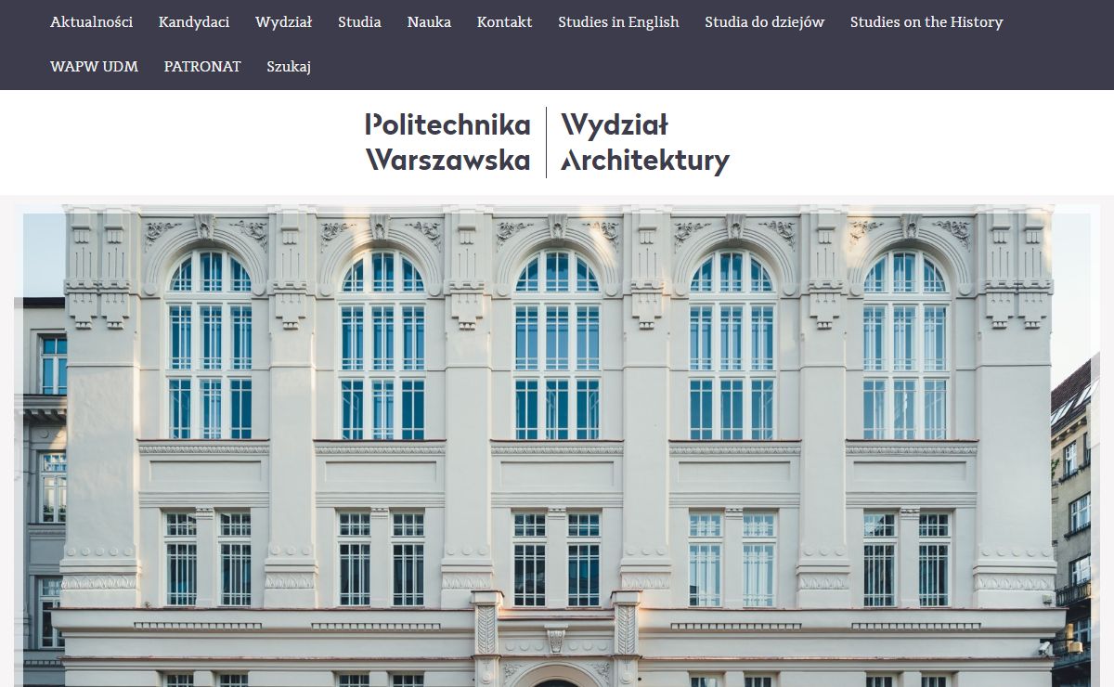
Task: Open the Aktualności menu item
Action: point(91,22)
